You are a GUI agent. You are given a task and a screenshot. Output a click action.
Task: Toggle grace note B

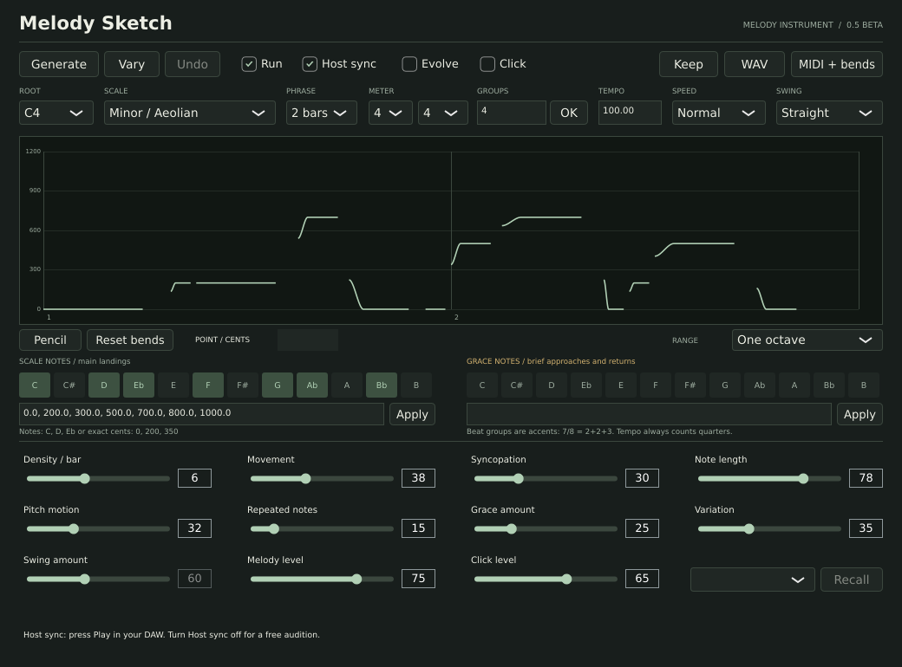click(864, 385)
